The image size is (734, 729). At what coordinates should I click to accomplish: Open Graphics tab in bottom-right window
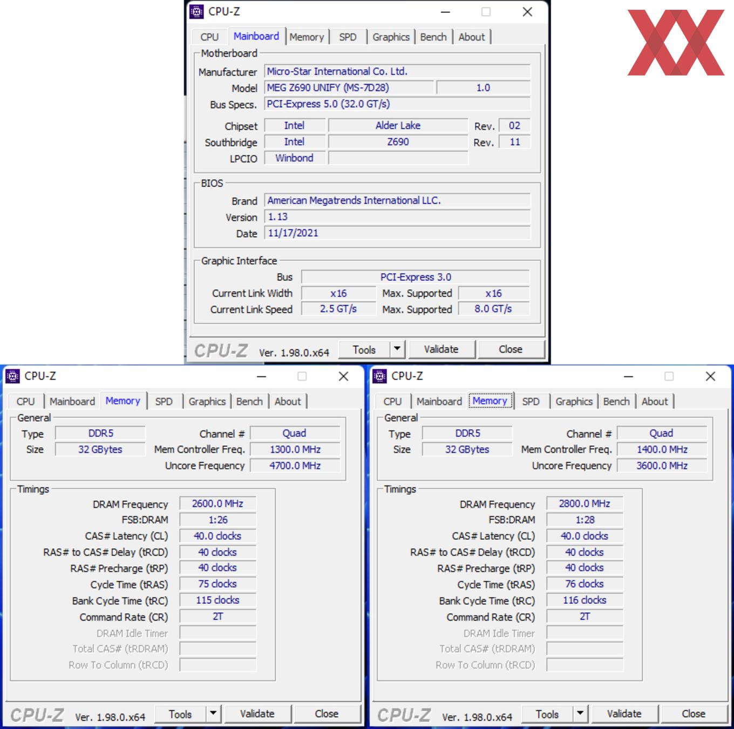(x=574, y=401)
